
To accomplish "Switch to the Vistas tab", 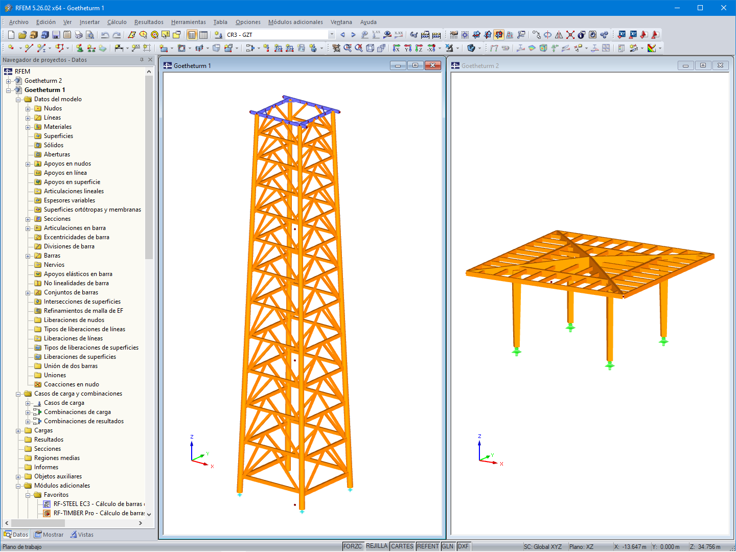I will [82, 535].
